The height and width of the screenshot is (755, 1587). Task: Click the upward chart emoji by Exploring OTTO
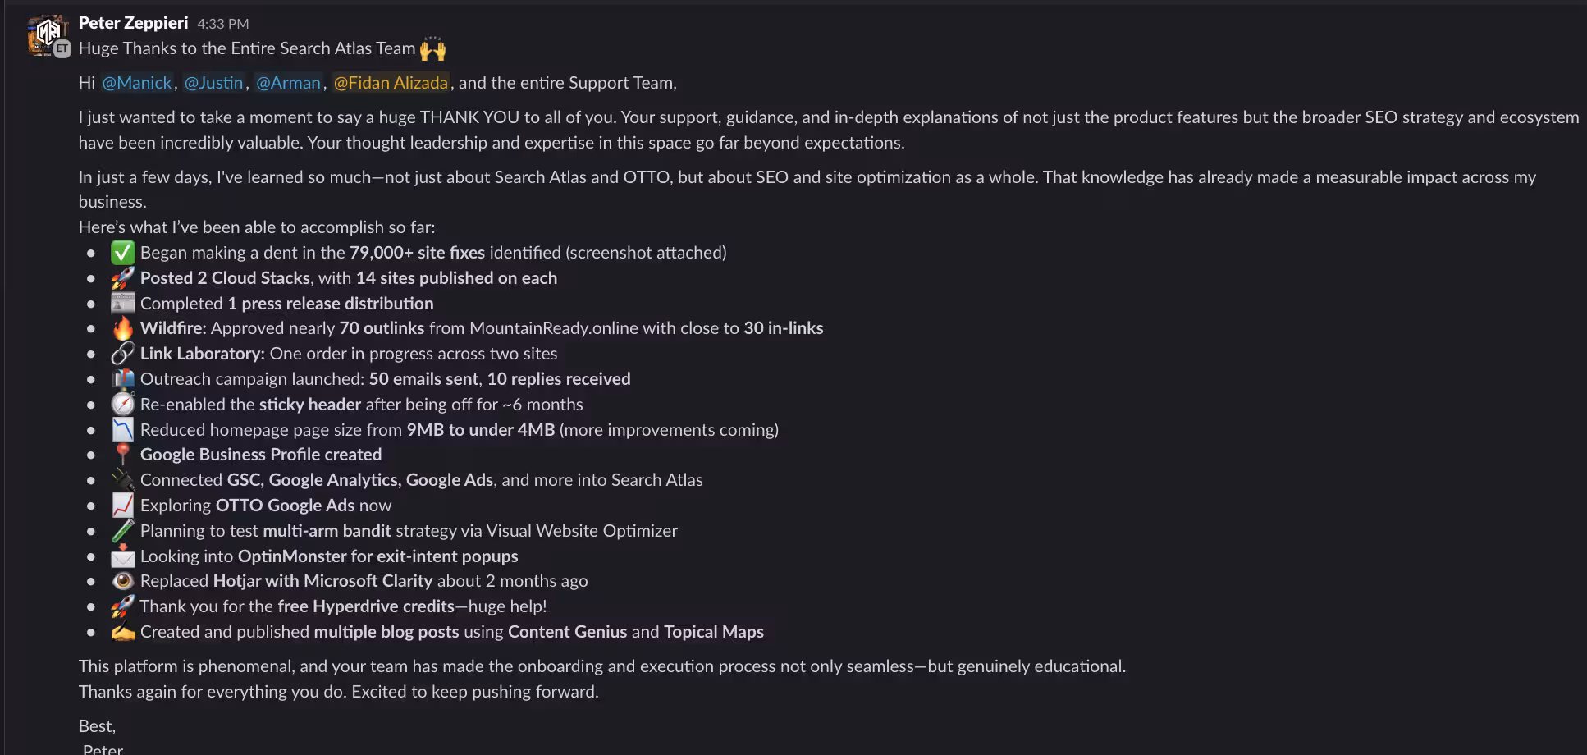122,506
